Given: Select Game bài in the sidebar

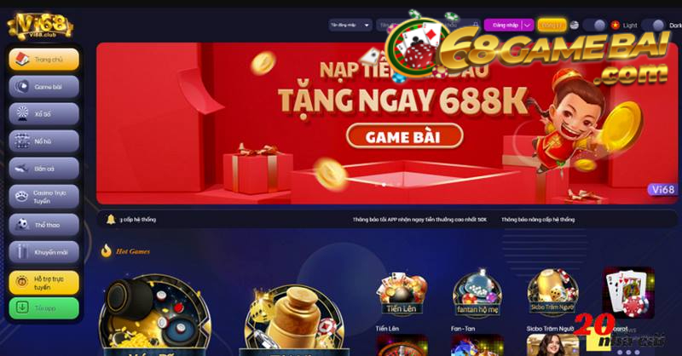Looking at the screenshot, I should pos(44,87).
